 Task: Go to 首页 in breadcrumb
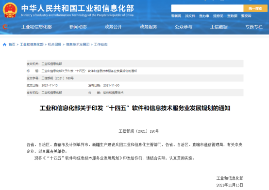12,45
